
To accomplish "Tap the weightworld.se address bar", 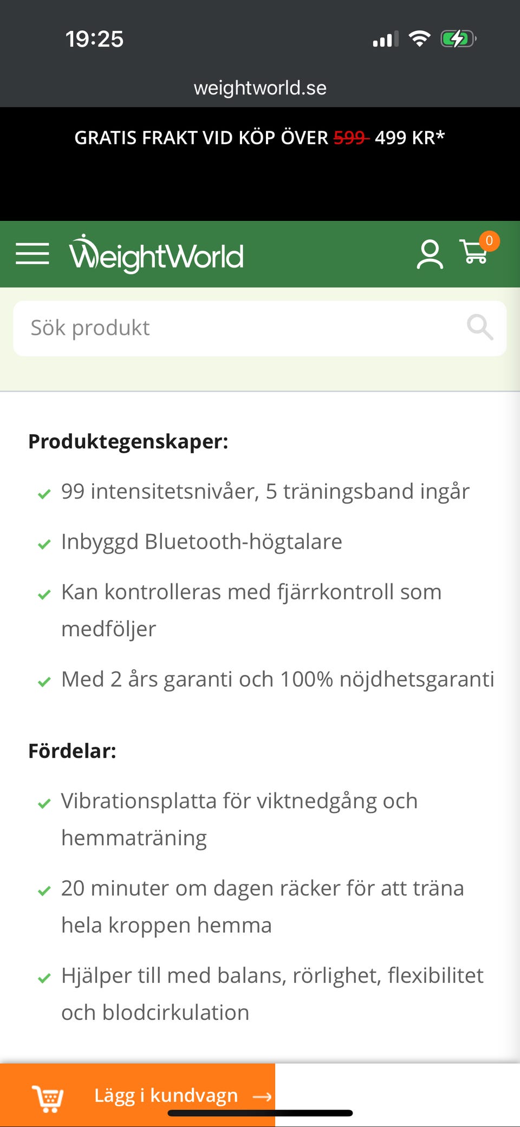I will coord(260,88).
